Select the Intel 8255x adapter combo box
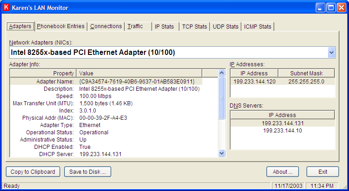Viewport: 349px width, 191px height. (x=172, y=53)
